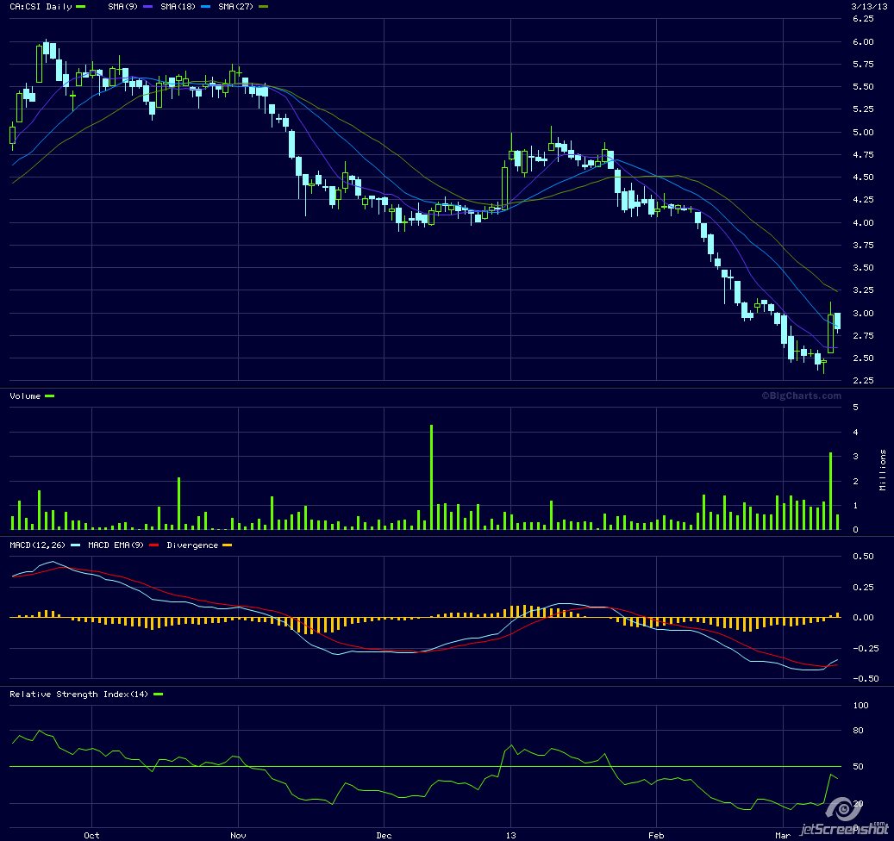The height and width of the screenshot is (841, 894).
Task: Click the purple SMA(9) color swatch
Action: pyautogui.click(x=147, y=7)
